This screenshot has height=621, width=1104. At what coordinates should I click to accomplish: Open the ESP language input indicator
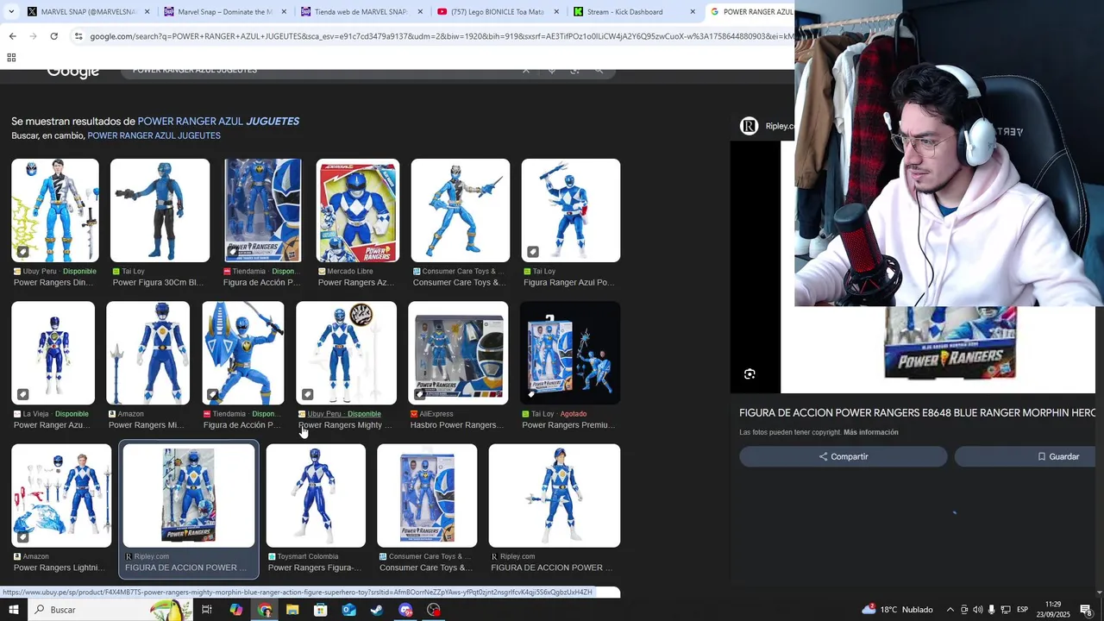pyautogui.click(x=1022, y=610)
